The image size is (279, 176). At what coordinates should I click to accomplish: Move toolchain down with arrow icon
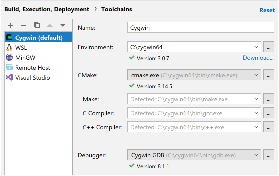pos(63,25)
